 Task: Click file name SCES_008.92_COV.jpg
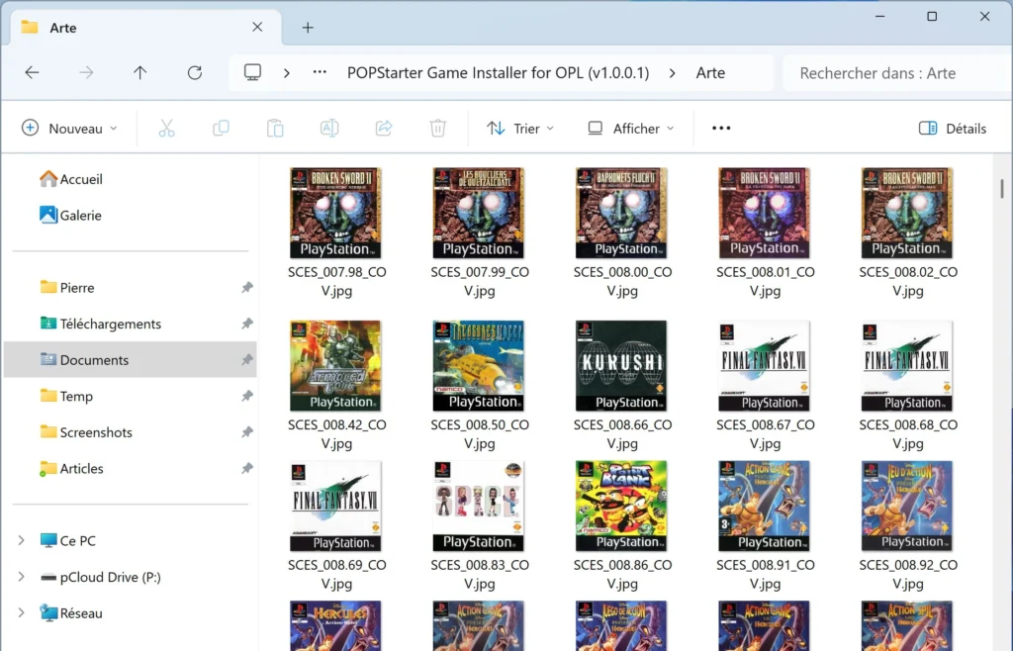pos(908,574)
